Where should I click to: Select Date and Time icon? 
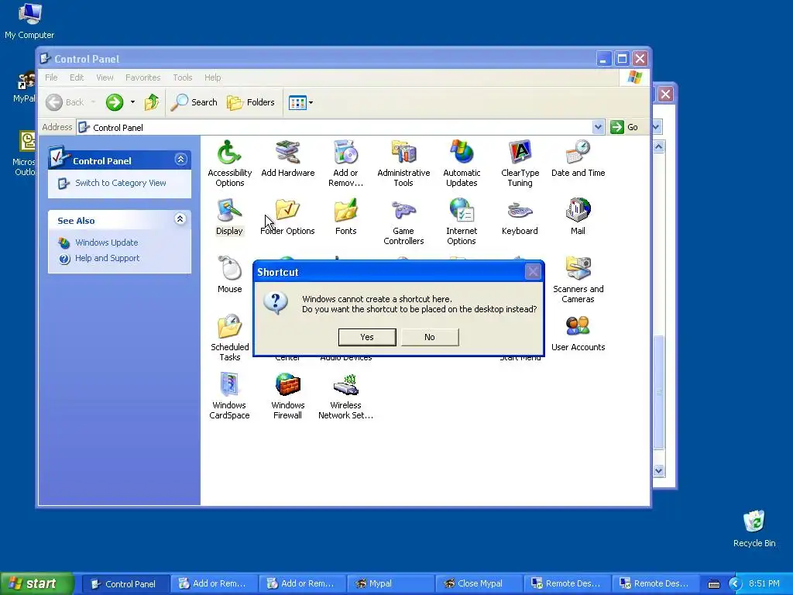point(578,158)
